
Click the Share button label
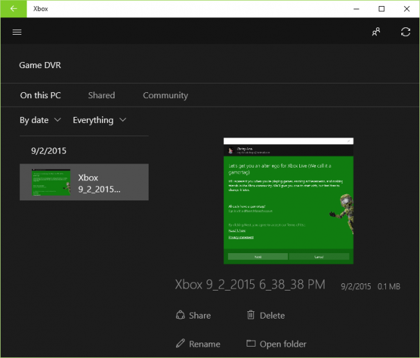click(200, 316)
